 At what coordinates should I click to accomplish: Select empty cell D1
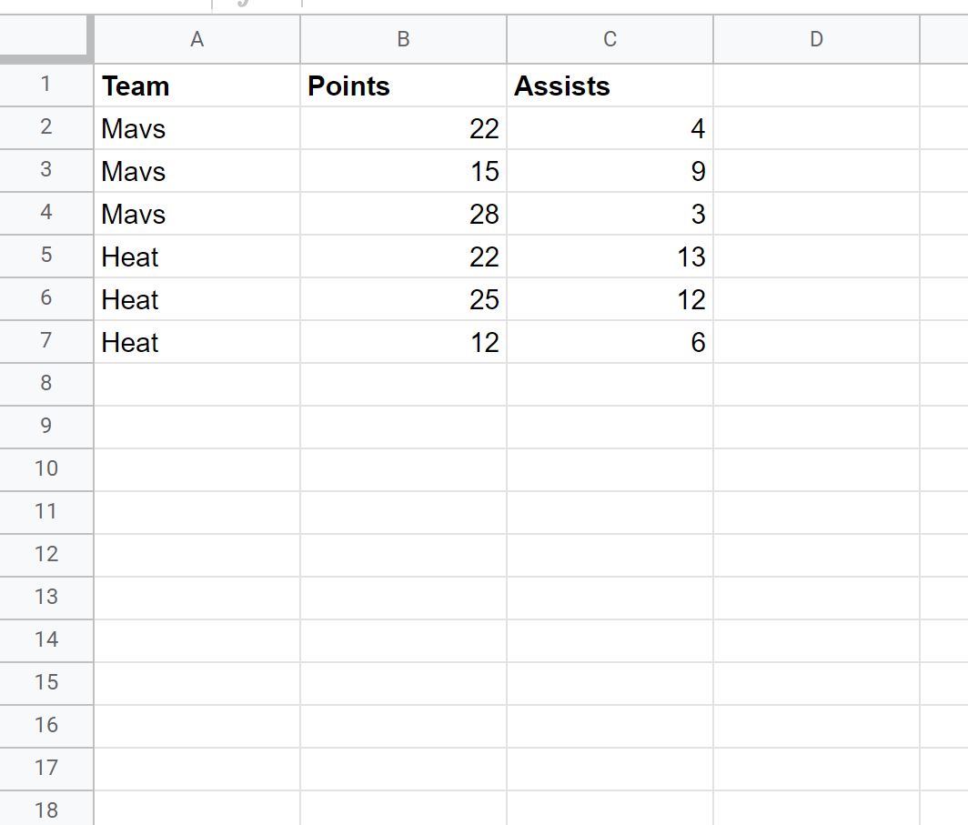point(816,86)
